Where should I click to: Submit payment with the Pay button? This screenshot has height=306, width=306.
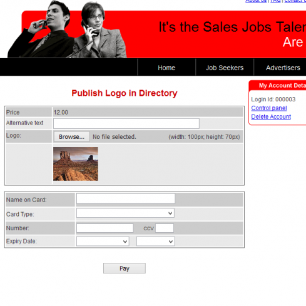point(125,268)
